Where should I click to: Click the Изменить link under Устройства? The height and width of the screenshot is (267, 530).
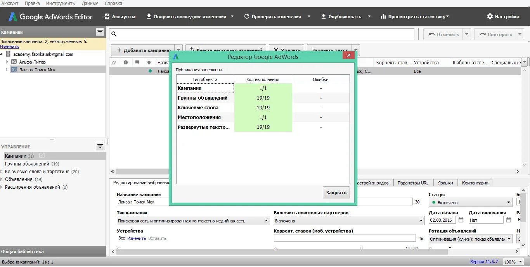pos(137,238)
